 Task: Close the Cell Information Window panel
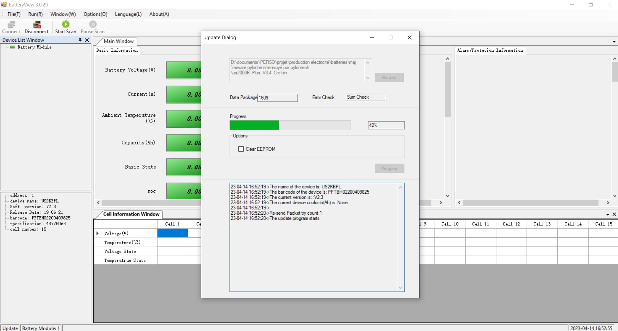[x=614, y=214]
